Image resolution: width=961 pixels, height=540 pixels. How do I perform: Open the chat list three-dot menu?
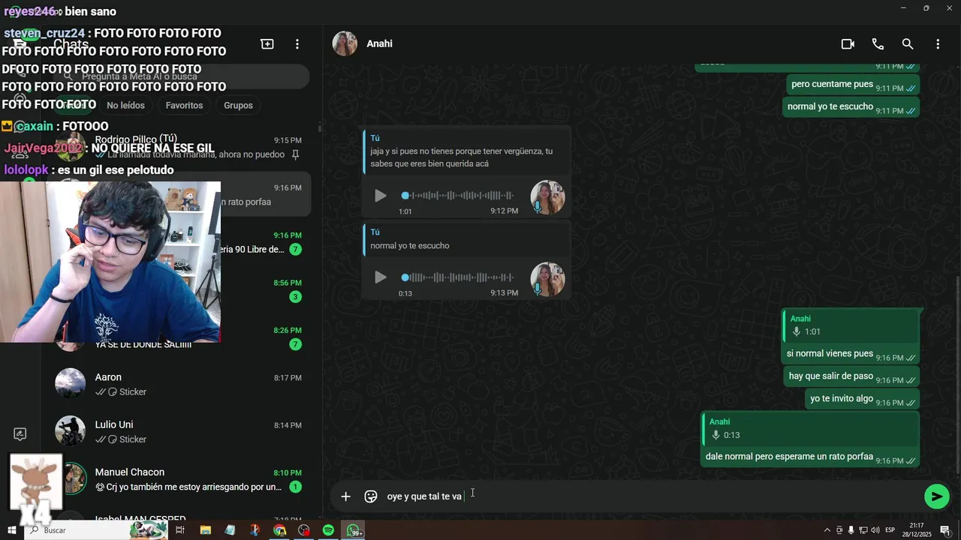[x=297, y=44]
